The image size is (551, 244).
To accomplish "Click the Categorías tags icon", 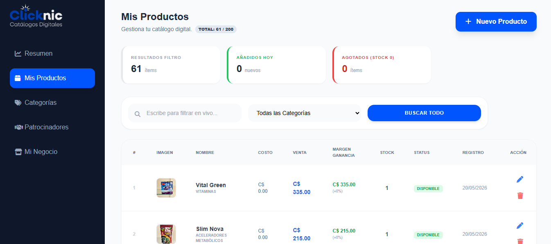I will point(18,103).
